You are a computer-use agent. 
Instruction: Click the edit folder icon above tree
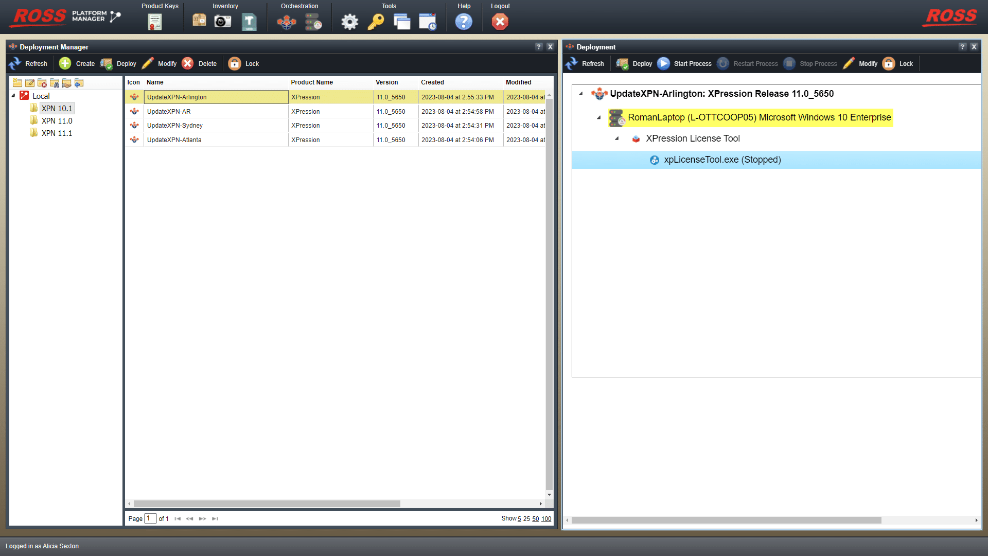(30, 83)
